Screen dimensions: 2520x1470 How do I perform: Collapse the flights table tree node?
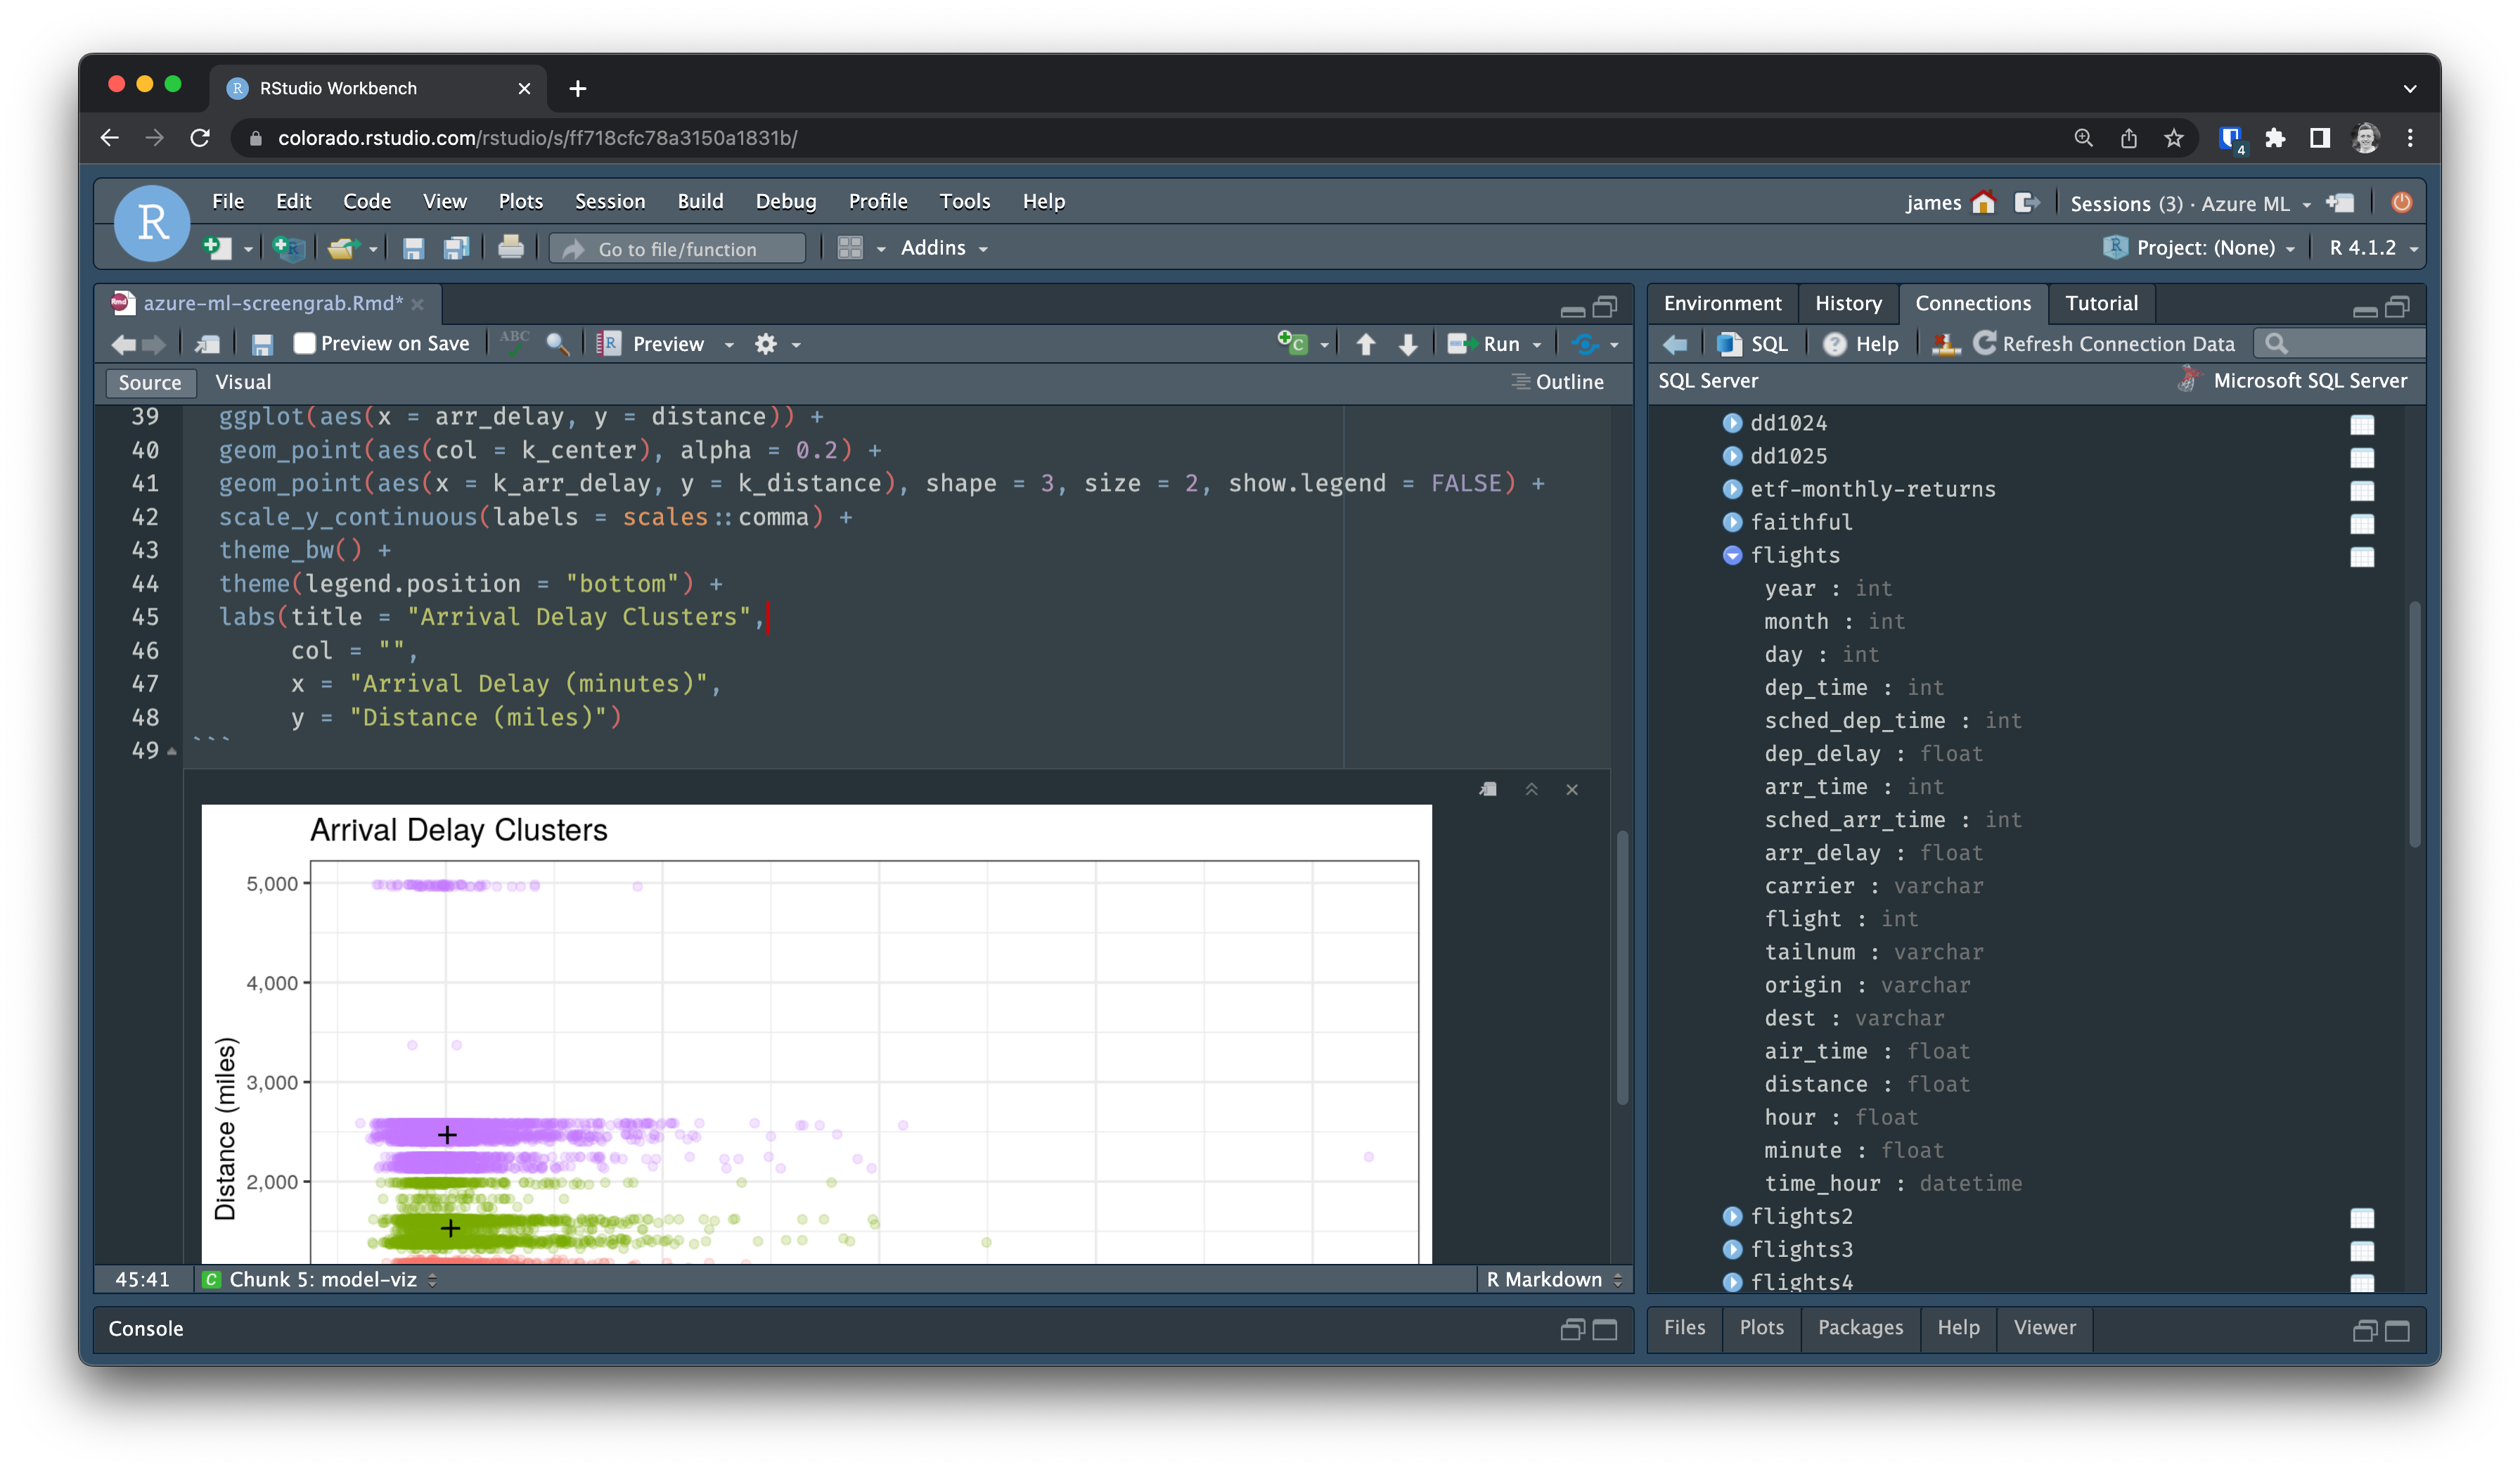(x=1732, y=555)
